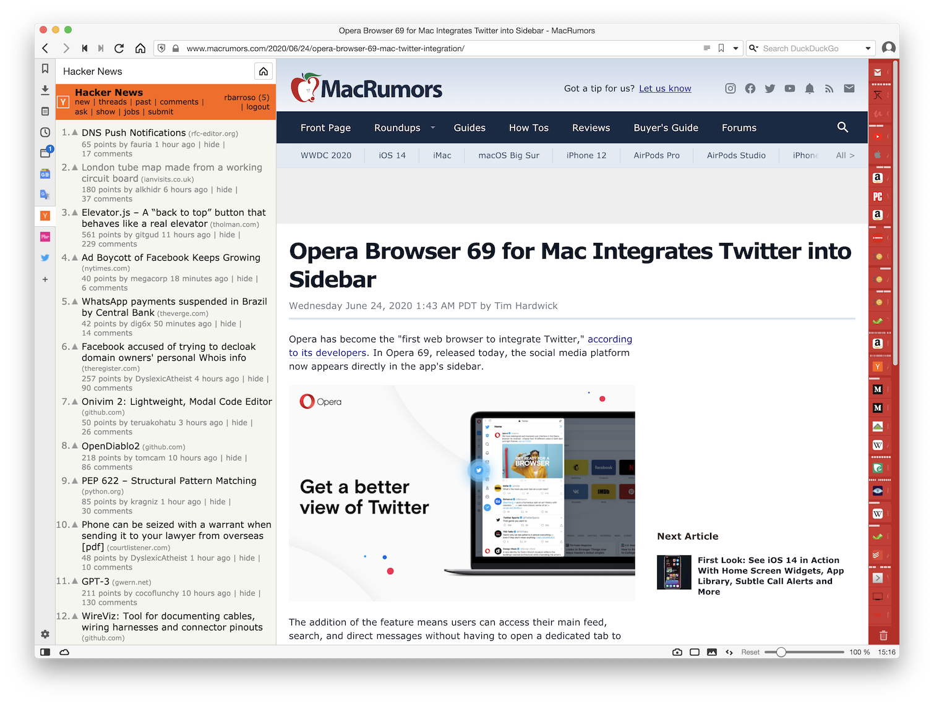
Task: Upvote the DNS Push Notifications story
Action: click(x=75, y=132)
